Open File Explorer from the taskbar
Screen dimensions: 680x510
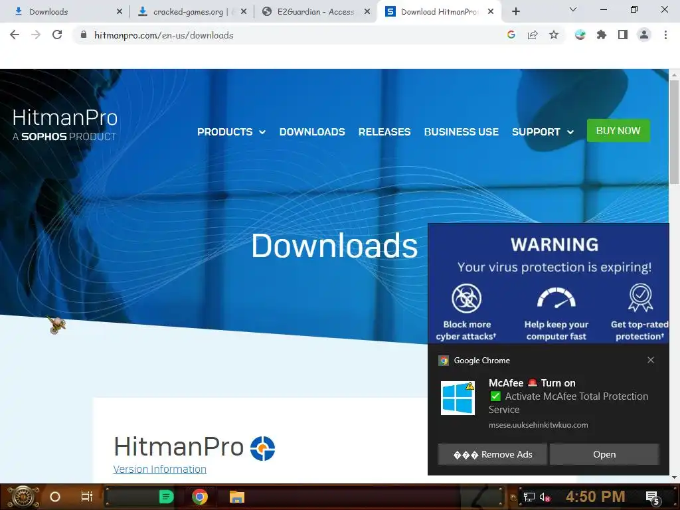pyautogui.click(x=237, y=497)
